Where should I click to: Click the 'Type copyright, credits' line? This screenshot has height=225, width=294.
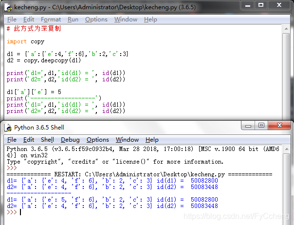click(115, 162)
